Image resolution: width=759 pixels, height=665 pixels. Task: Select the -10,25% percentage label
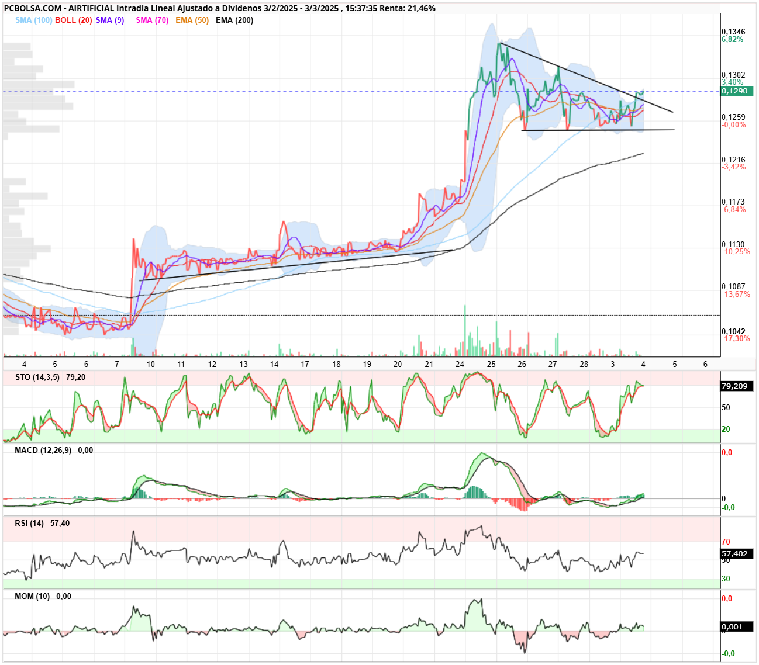736,252
